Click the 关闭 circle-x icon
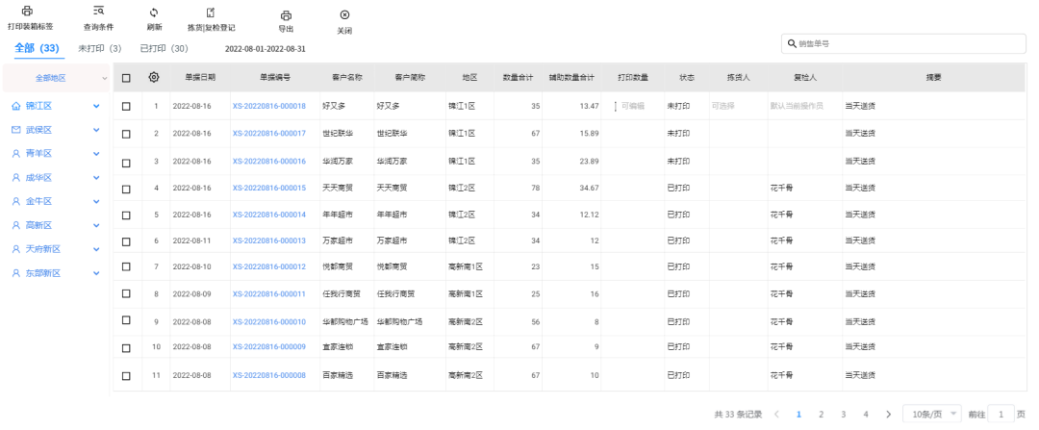Viewport: 1039px width, 430px height. pyautogui.click(x=344, y=15)
